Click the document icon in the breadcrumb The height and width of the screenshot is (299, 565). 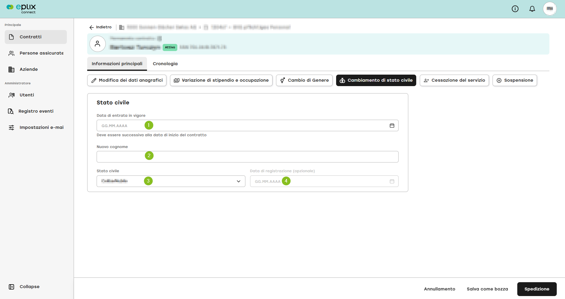(x=206, y=27)
